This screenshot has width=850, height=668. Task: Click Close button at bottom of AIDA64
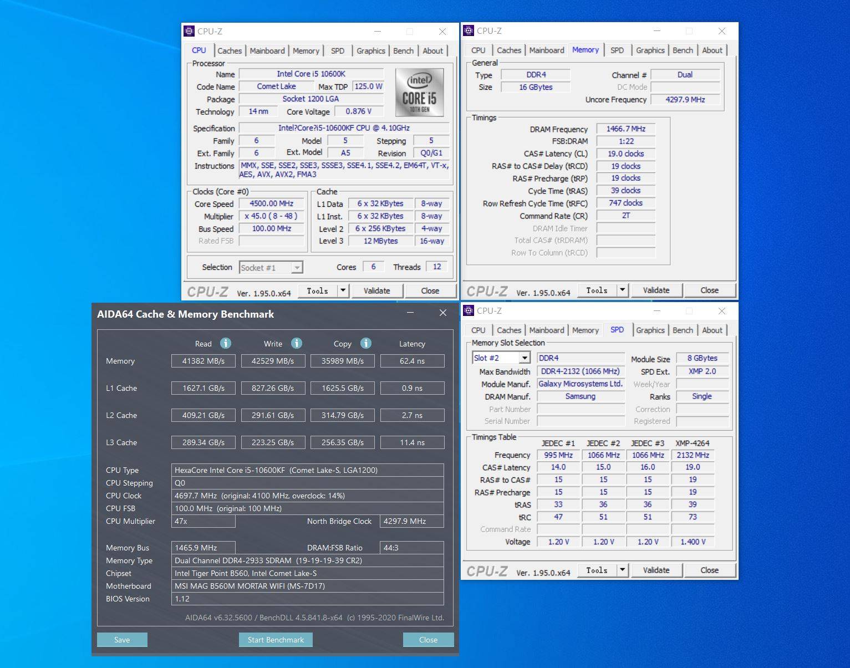[428, 640]
